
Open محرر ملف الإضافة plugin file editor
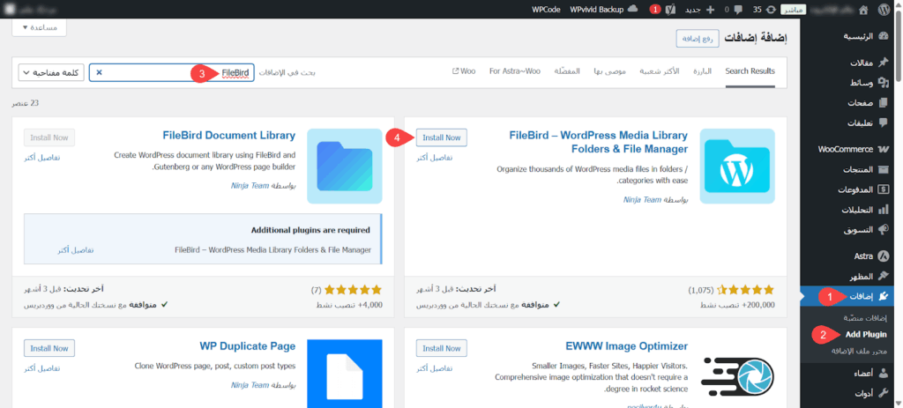tap(859, 351)
